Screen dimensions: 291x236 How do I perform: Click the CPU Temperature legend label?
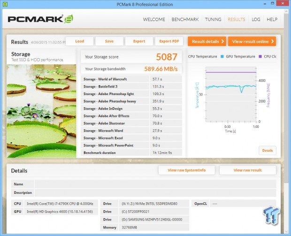pyautogui.click(x=202, y=57)
